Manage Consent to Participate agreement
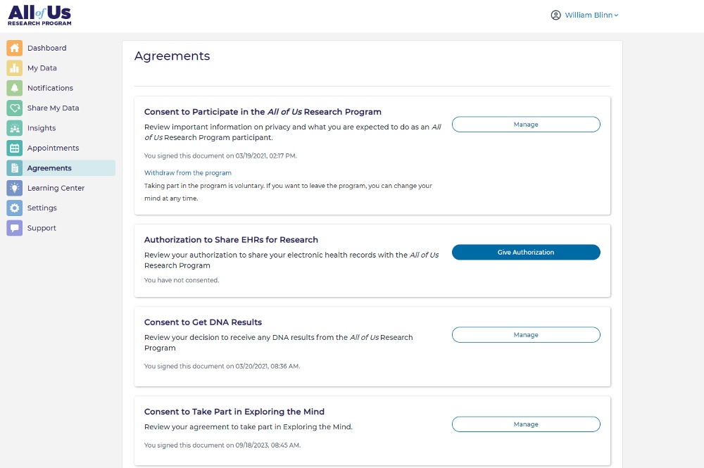The image size is (704, 468). (526, 125)
